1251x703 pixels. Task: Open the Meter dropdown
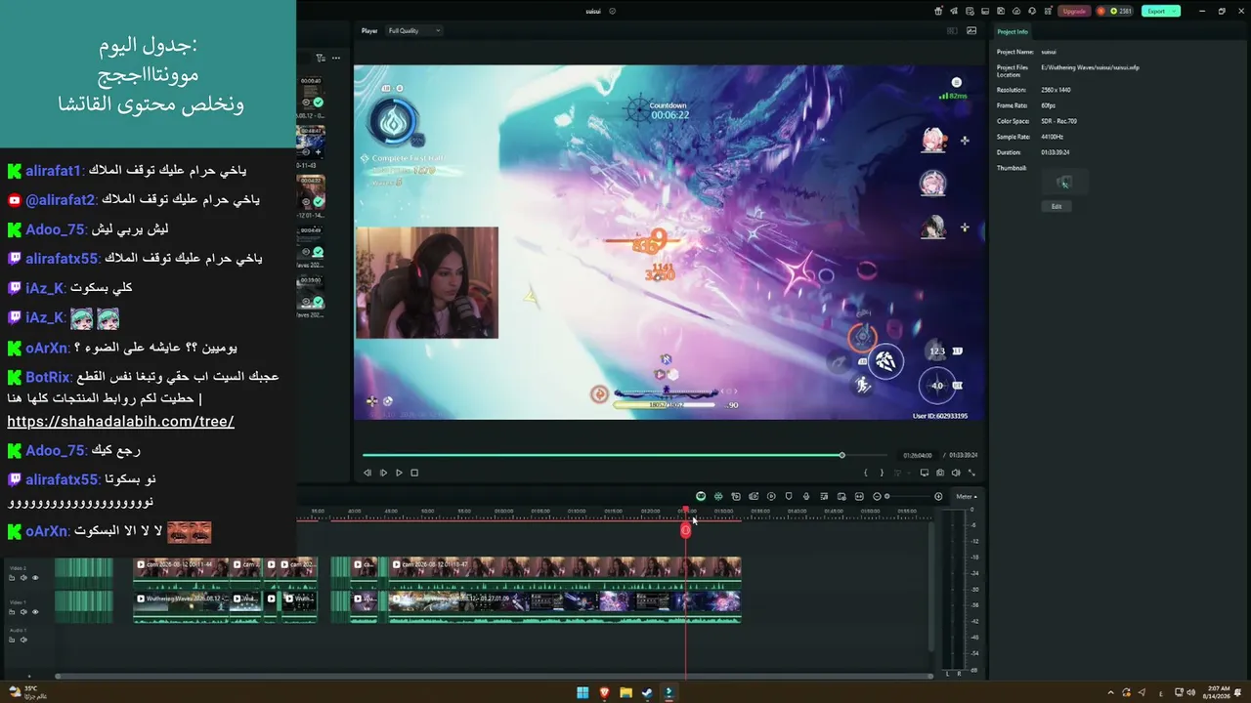tap(966, 496)
